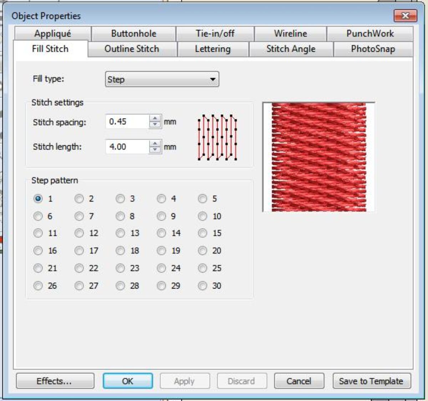The height and width of the screenshot is (401, 428).
Task: Decrease Stitch spacing with down arrow
Action: tap(155, 125)
